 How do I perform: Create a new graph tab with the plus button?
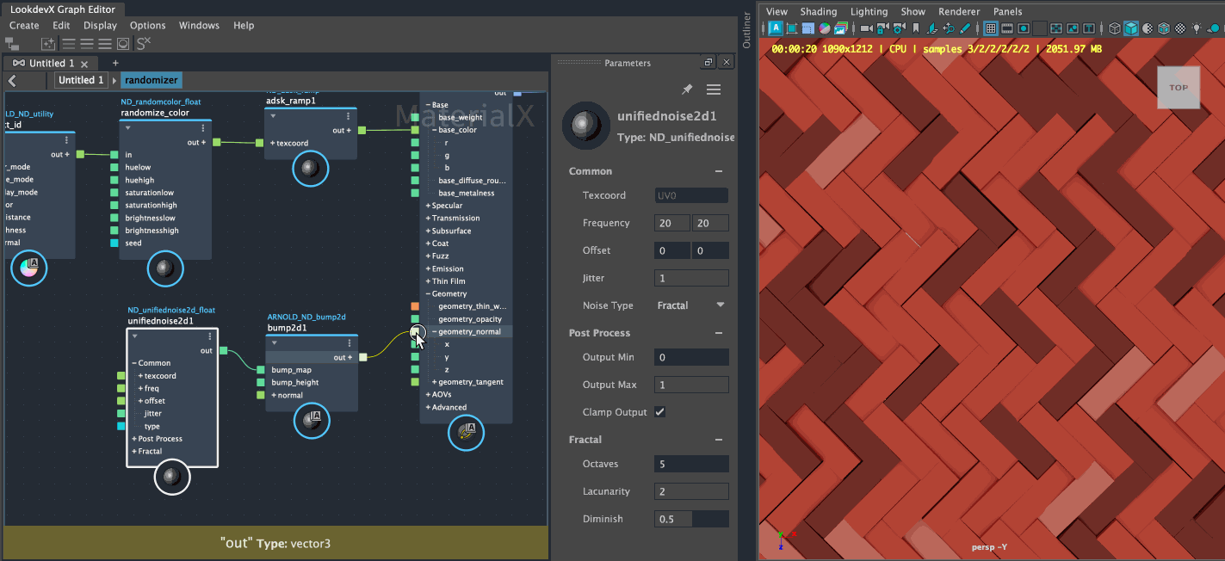[114, 62]
